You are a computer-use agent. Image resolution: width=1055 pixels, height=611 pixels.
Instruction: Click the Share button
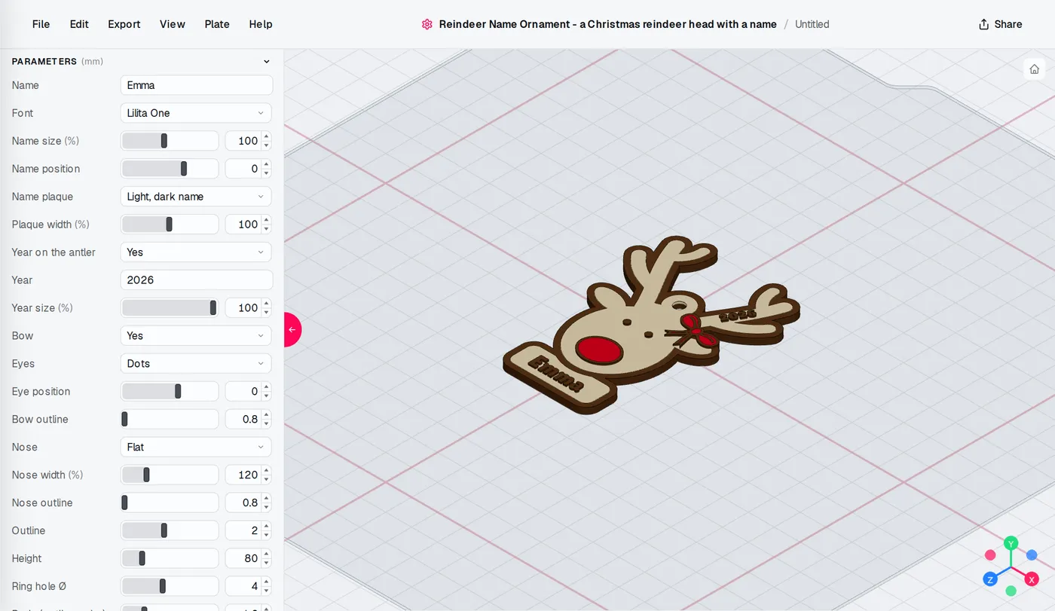tap(1000, 24)
